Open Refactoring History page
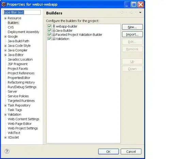Image resolution: width=184 pixels, height=159 pixels. (21, 82)
